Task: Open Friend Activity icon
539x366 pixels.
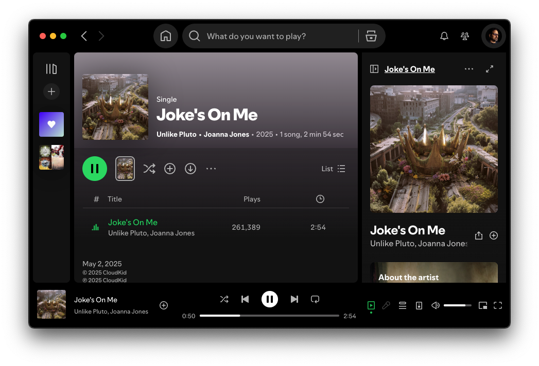Action: [465, 36]
